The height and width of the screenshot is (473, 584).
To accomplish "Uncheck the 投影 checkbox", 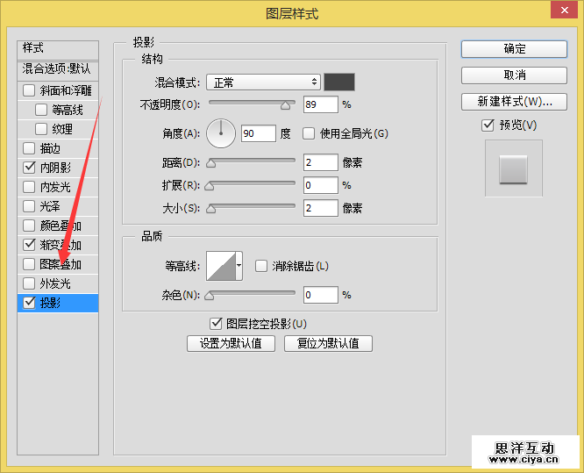I will [x=29, y=303].
